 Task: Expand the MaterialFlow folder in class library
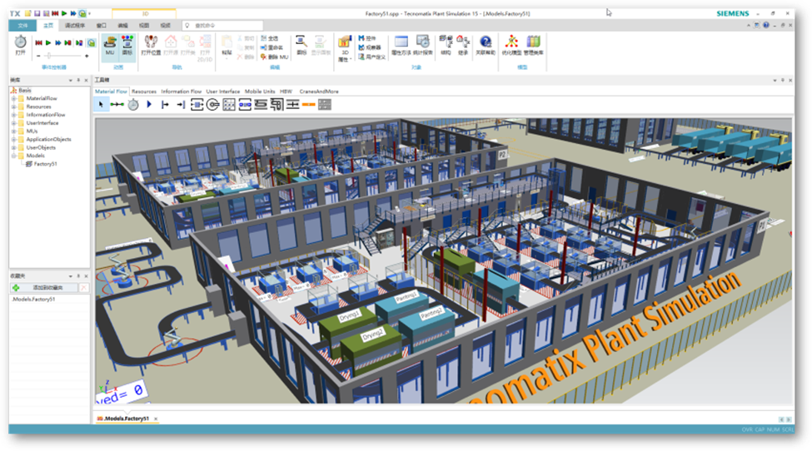[x=14, y=98]
